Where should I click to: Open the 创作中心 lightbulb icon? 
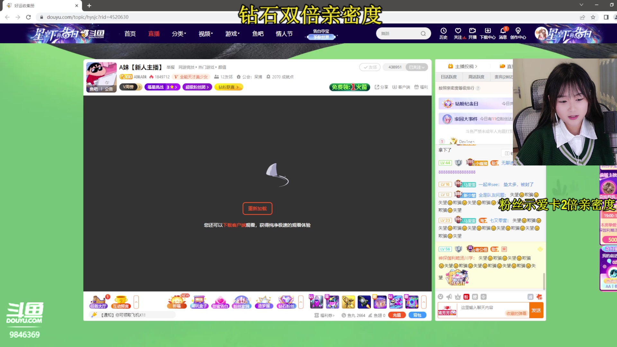point(518,33)
